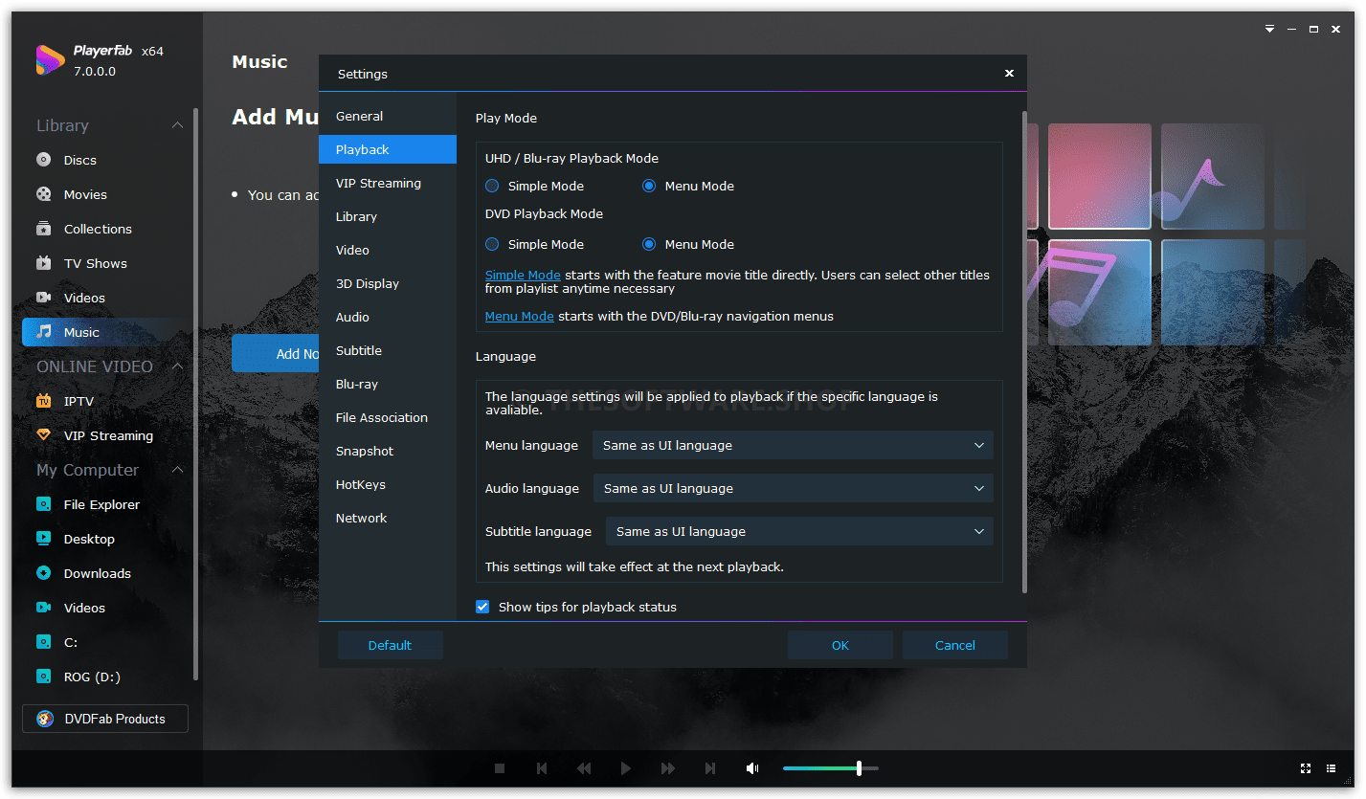
Task: Skip to the next track
Action: pos(710,768)
